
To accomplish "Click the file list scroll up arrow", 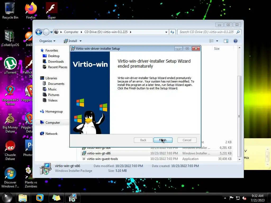I will [239, 48].
